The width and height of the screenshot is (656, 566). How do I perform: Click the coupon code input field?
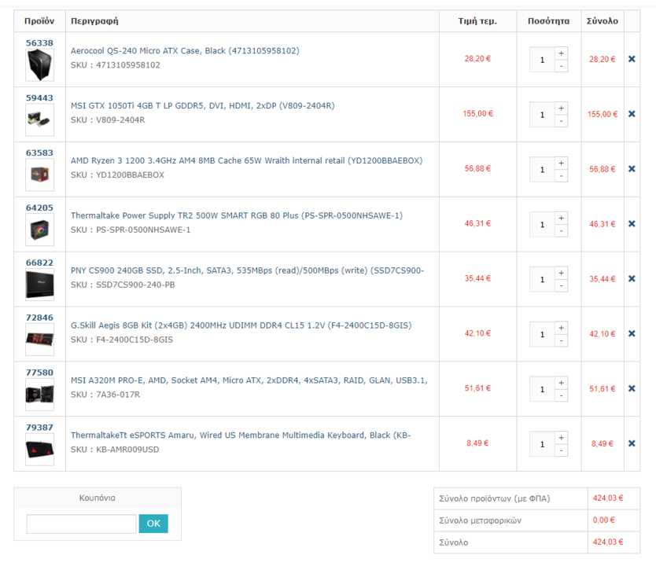(x=82, y=524)
